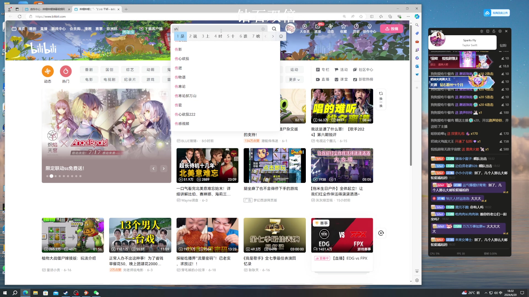
Task: Click the 动态 orange pinwheel icon
Action: (48, 71)
